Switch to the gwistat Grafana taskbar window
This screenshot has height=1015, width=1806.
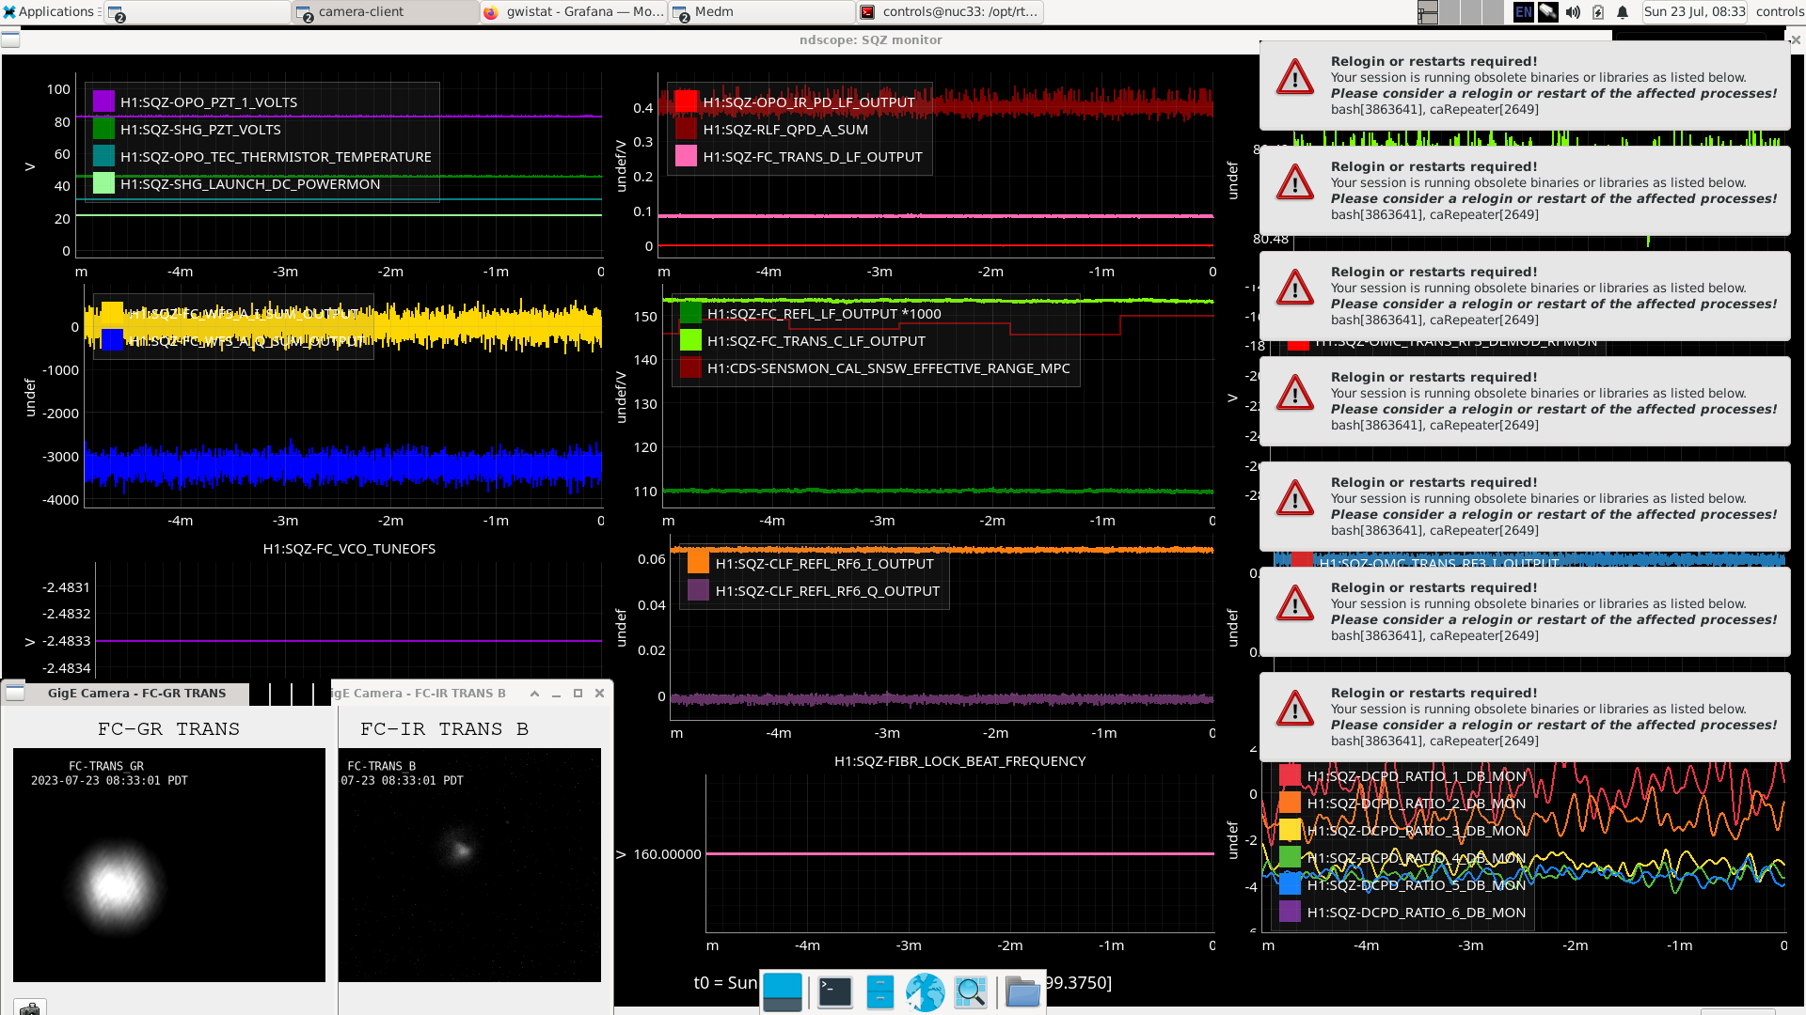574,12
